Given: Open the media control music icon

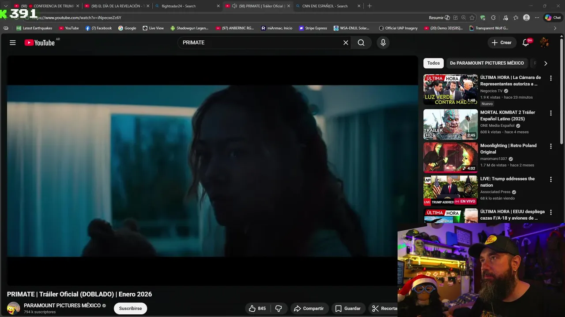Looking at the screenshot, I should 505,18.
